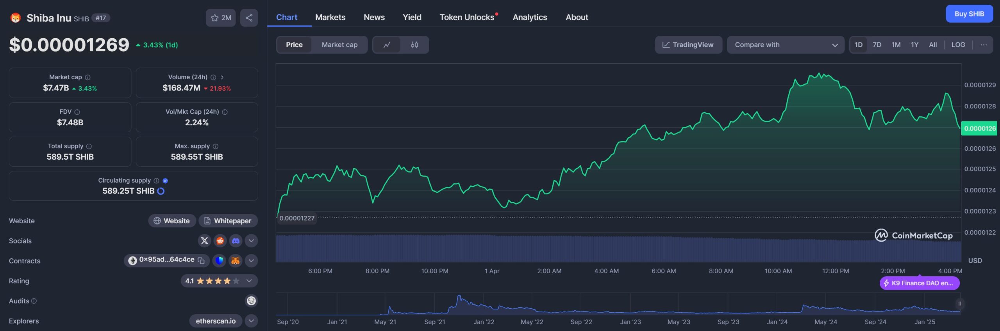The image size is (1000, 331).
Task: Click the lightning icon in K9 Finance badge
Action: tap(886, 283)
